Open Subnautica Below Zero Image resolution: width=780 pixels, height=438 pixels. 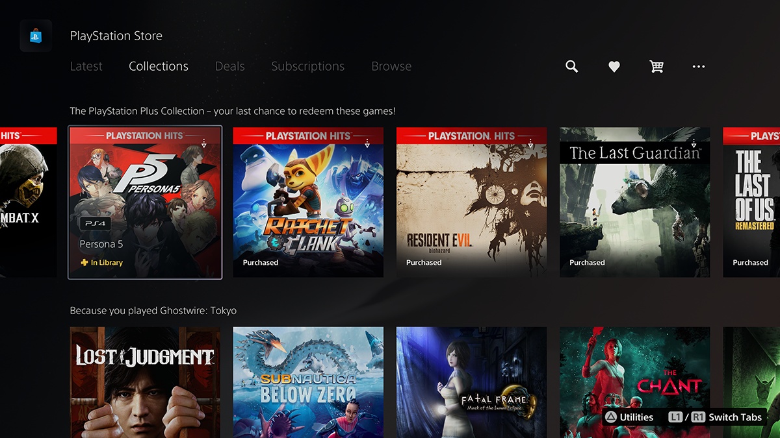click(307, 382)
